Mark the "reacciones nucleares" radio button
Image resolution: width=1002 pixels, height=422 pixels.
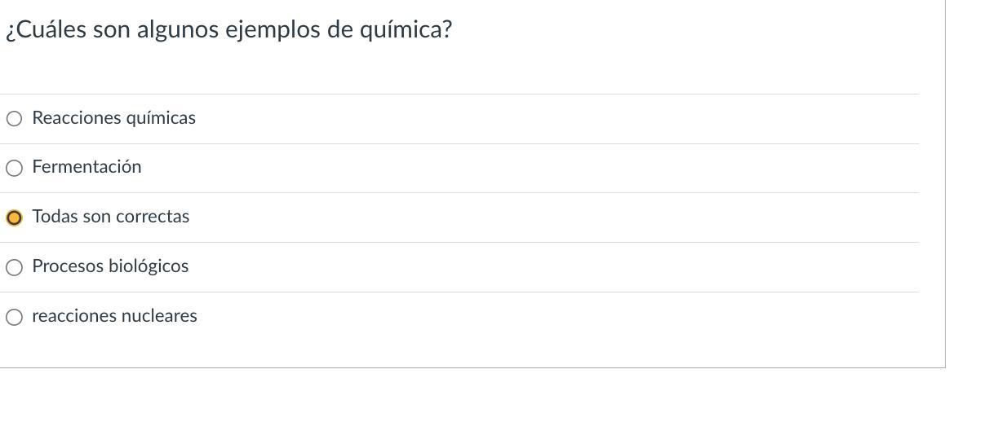[x=14, y=317]
